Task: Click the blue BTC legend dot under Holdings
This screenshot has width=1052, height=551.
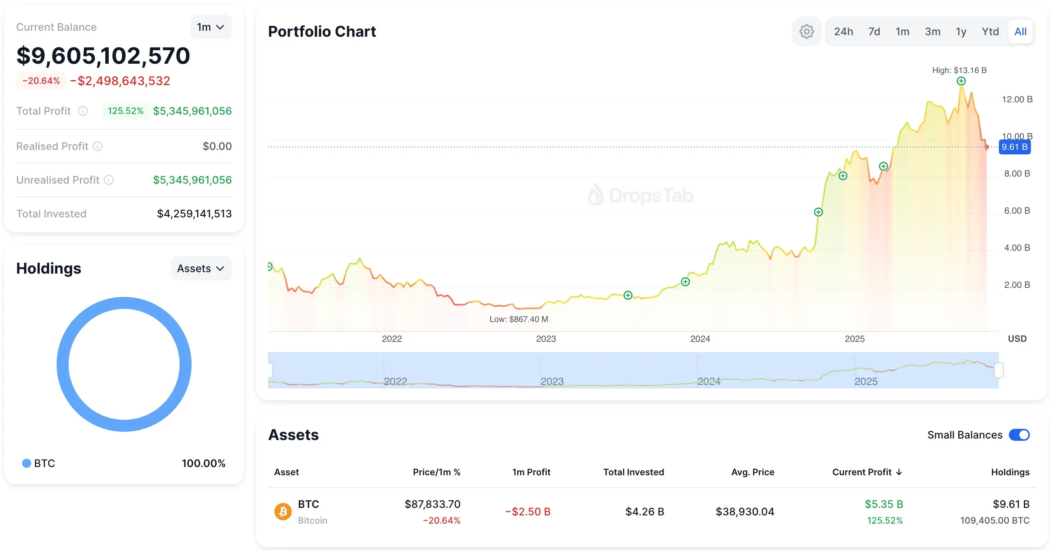Action: point(26,463)
